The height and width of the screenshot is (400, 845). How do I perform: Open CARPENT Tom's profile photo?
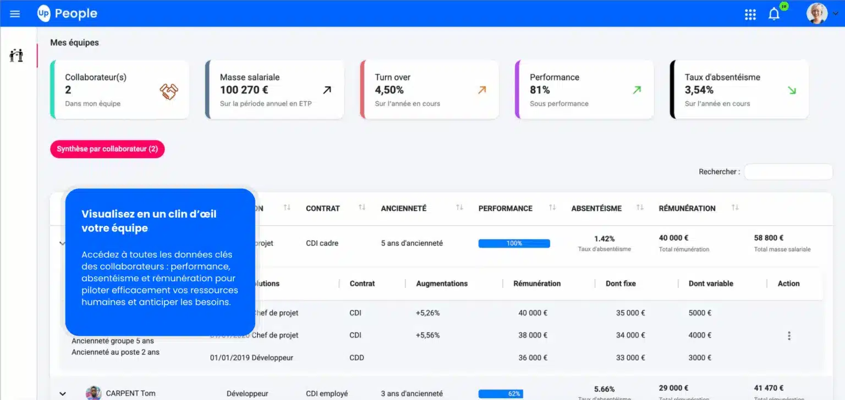[x=94, y=393]
